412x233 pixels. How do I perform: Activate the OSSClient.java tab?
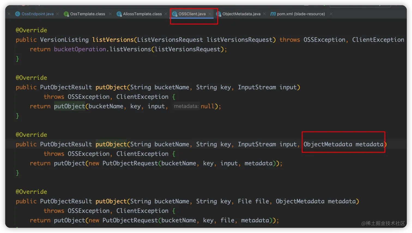[x=192, y=14]
